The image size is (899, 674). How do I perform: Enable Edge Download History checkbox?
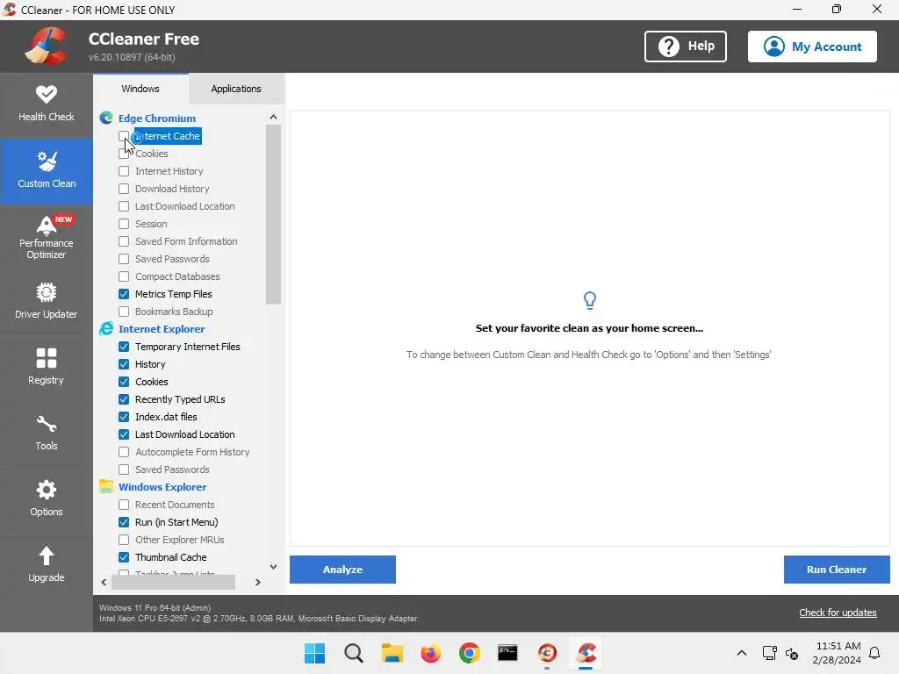coord(124,189)
